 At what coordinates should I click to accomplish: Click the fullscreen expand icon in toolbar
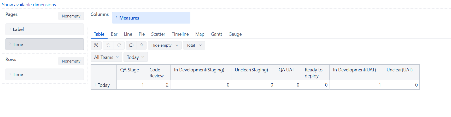point(96,45)
